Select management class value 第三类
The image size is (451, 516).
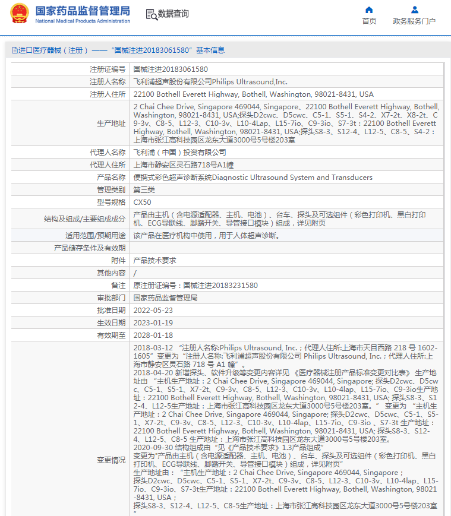click(x=144, y=190)
